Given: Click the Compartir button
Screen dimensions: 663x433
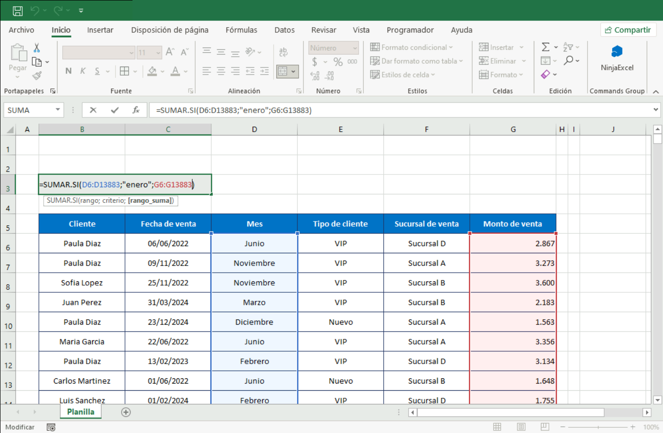Looking at the screenshot, I should click(628, 30).
